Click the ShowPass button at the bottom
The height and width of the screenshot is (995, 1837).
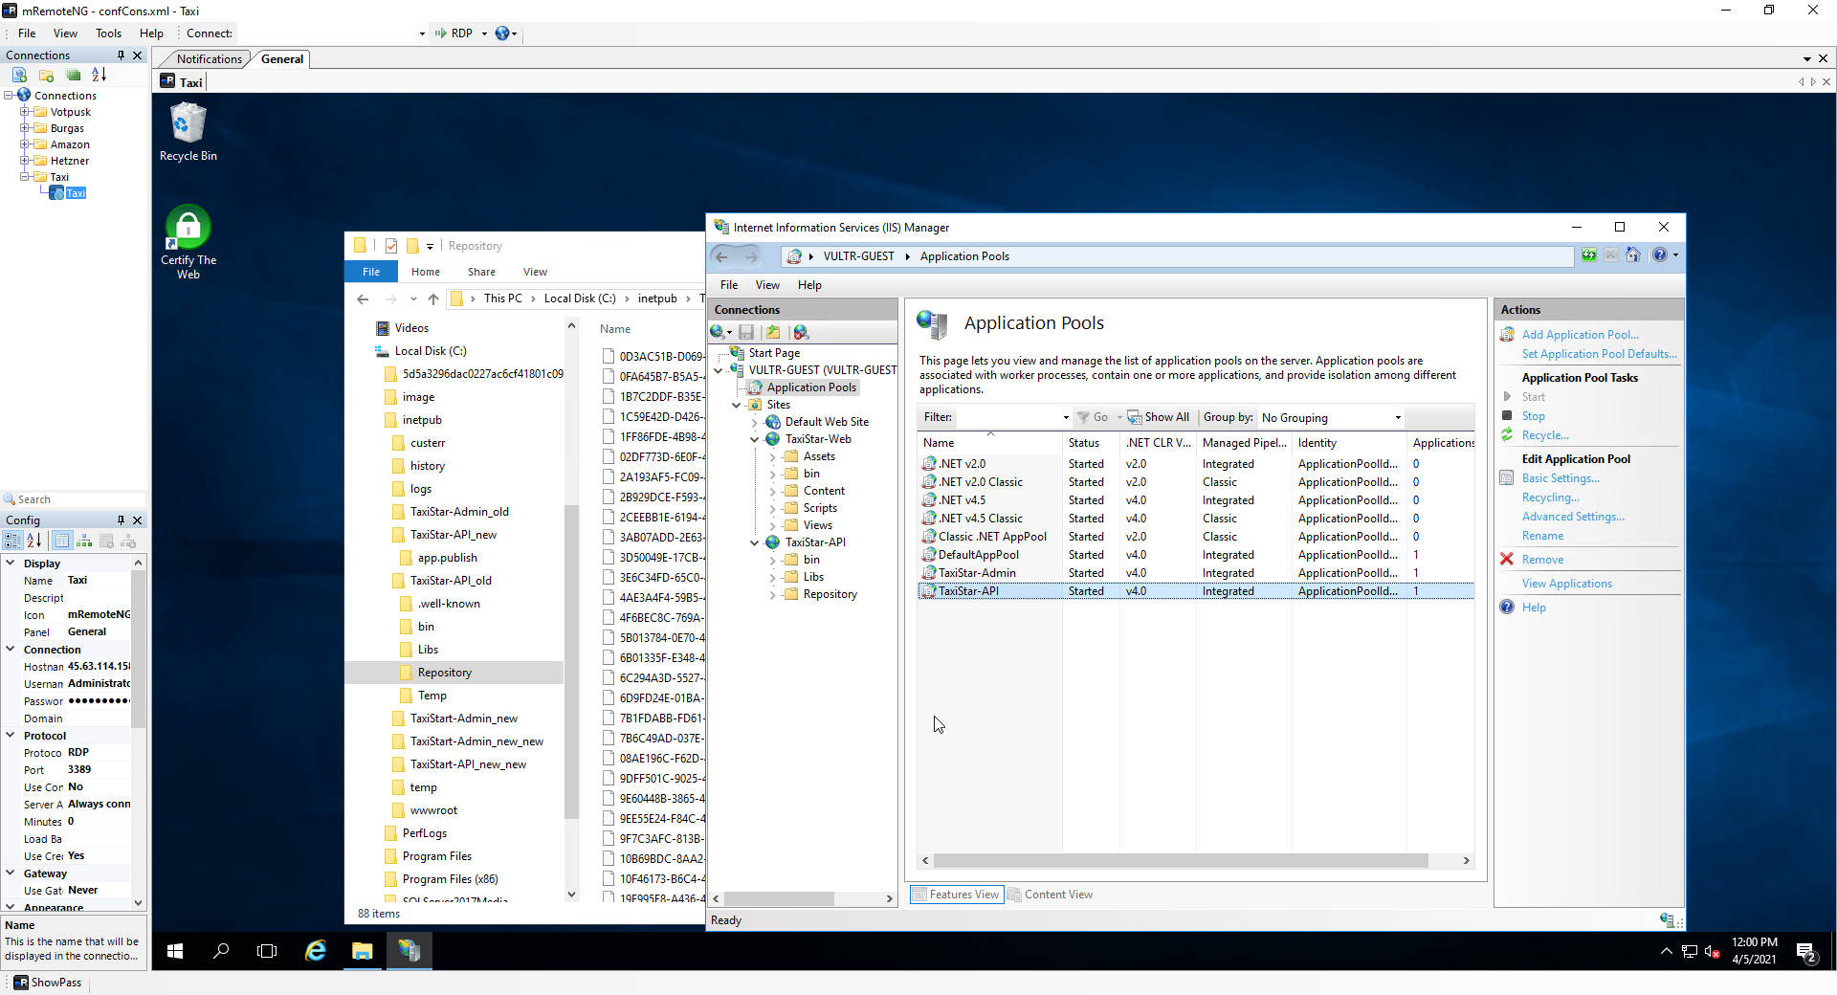pos(48,983)
